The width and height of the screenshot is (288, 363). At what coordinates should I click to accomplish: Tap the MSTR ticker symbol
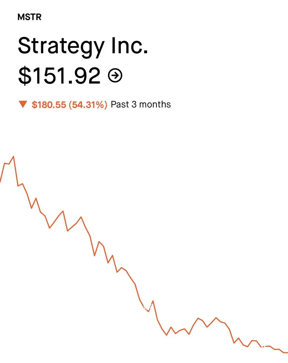(x=29, y=17)
